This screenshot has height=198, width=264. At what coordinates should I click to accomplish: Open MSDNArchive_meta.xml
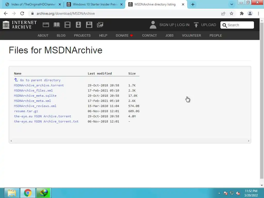point(32,101)
